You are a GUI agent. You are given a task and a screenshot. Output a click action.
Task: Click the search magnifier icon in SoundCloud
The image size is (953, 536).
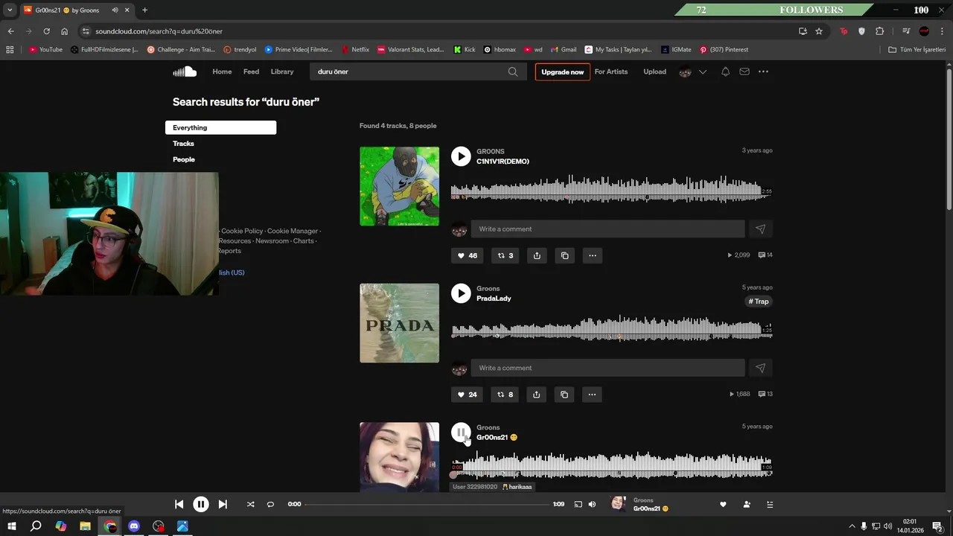[x=513, y=71]
